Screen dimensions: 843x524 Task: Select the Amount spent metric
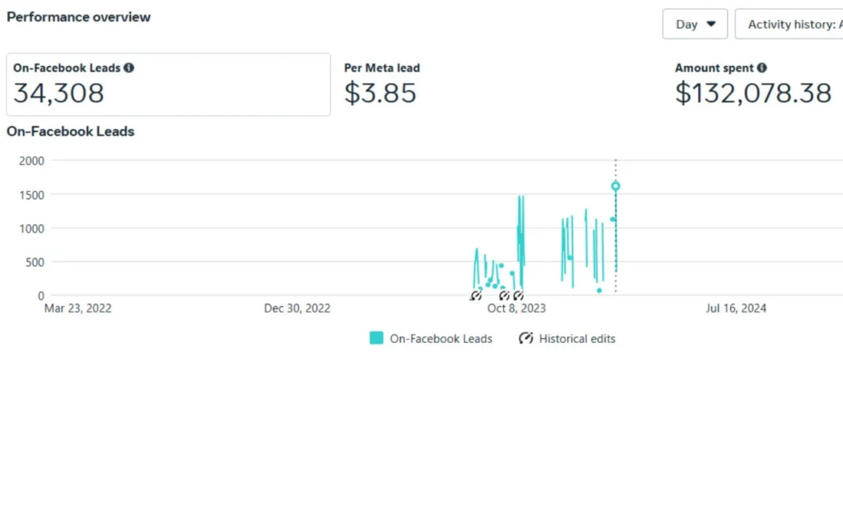pyautogui.click(x=752, y=85)
